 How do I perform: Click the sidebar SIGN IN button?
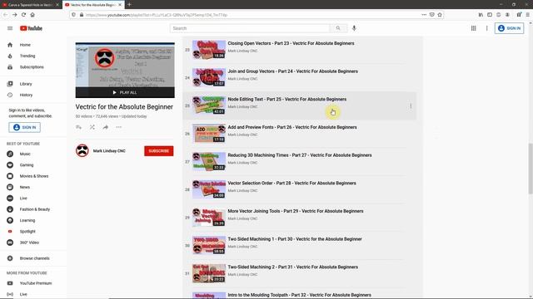tap(24, 127)
